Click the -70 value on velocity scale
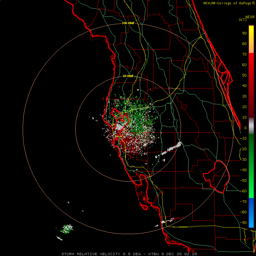Screen dimensions: 256x256 tap(243, 202)
